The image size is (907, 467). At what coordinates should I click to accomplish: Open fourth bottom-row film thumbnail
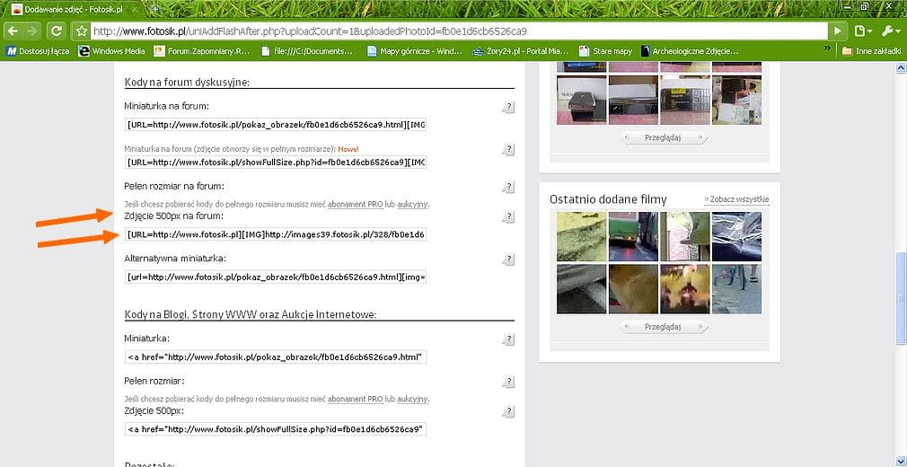736,289
